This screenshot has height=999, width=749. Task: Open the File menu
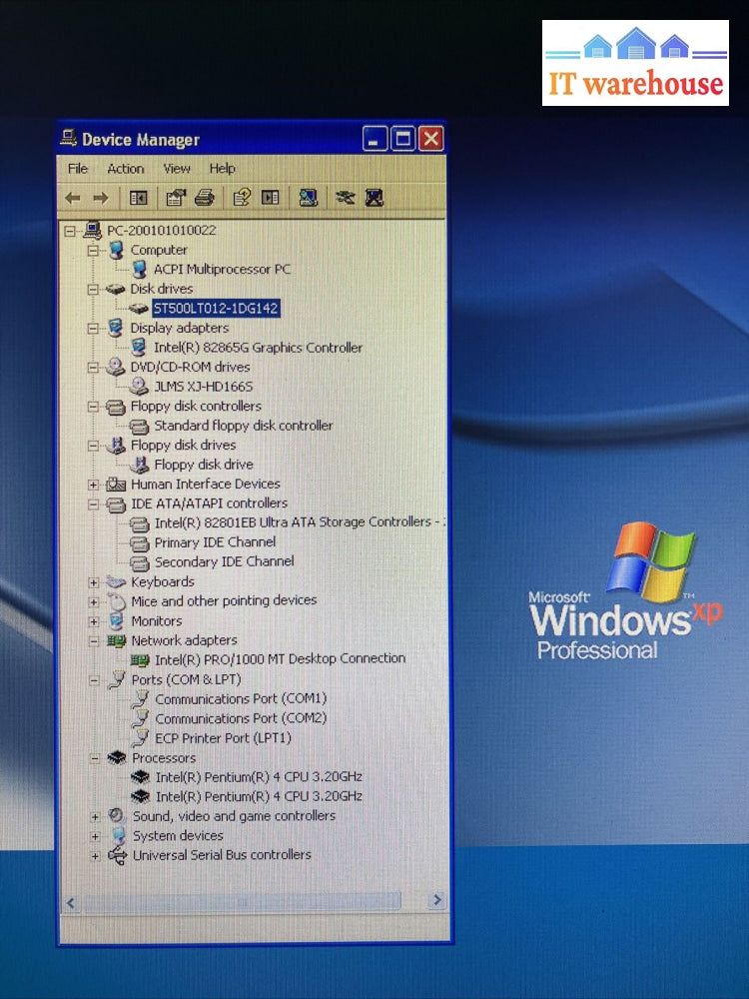coord(78,169)
